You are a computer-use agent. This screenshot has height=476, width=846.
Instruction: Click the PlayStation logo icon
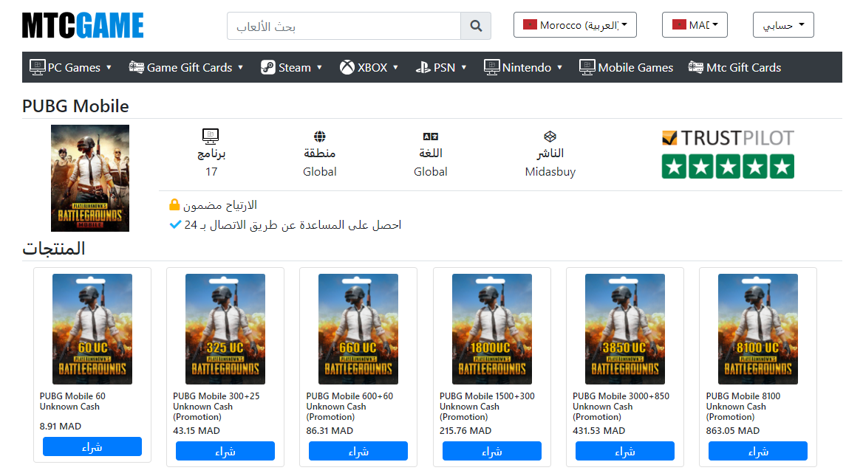(x=423, y=67)
